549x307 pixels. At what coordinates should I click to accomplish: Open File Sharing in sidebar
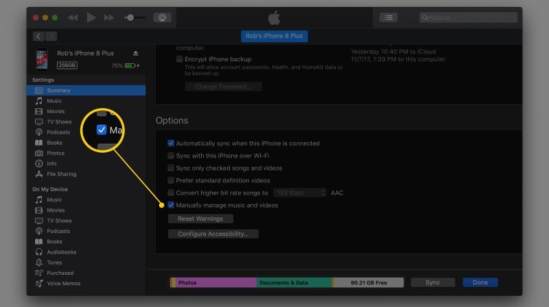click(x=61, y=174)
